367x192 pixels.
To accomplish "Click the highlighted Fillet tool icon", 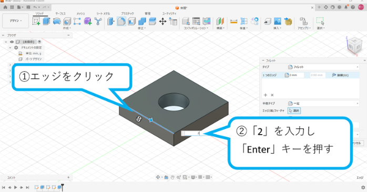I will pyautogui.click(x=121, y=22).
